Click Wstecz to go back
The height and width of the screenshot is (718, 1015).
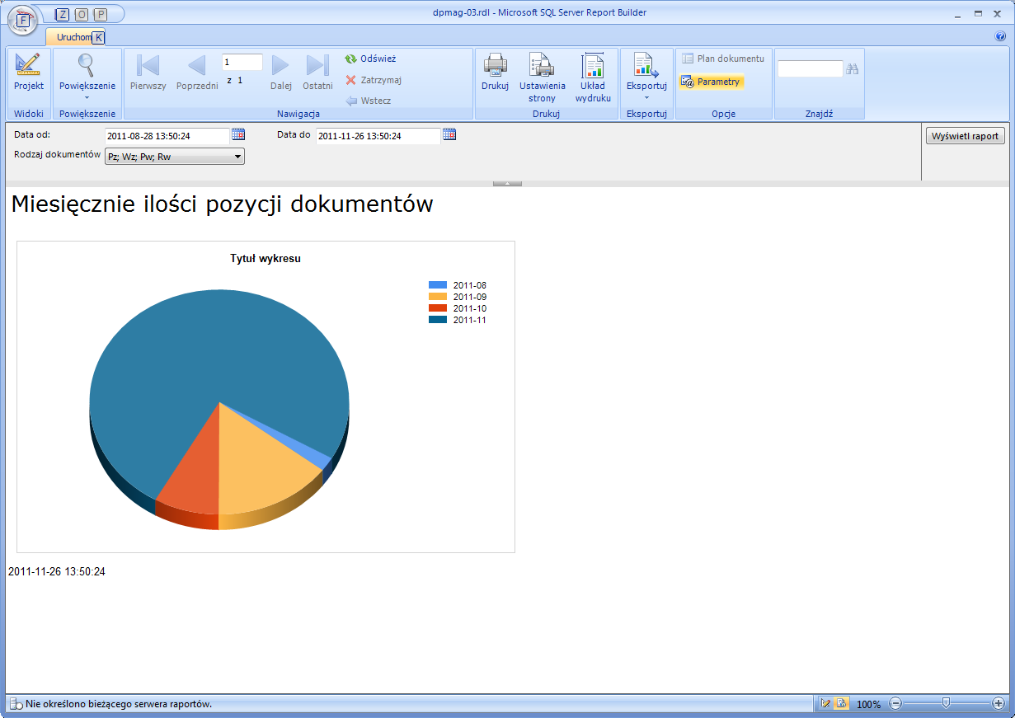click(369, 101)
